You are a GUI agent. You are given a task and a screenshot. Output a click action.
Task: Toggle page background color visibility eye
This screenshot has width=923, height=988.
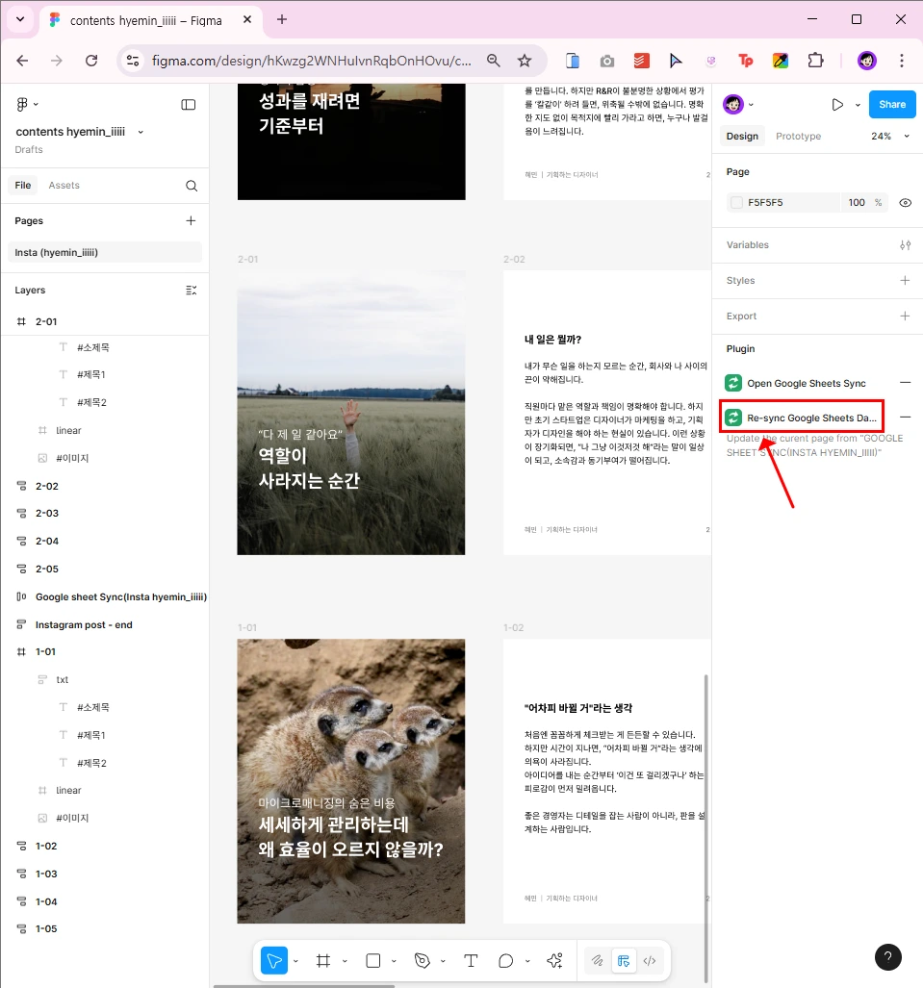click(905, 202)
